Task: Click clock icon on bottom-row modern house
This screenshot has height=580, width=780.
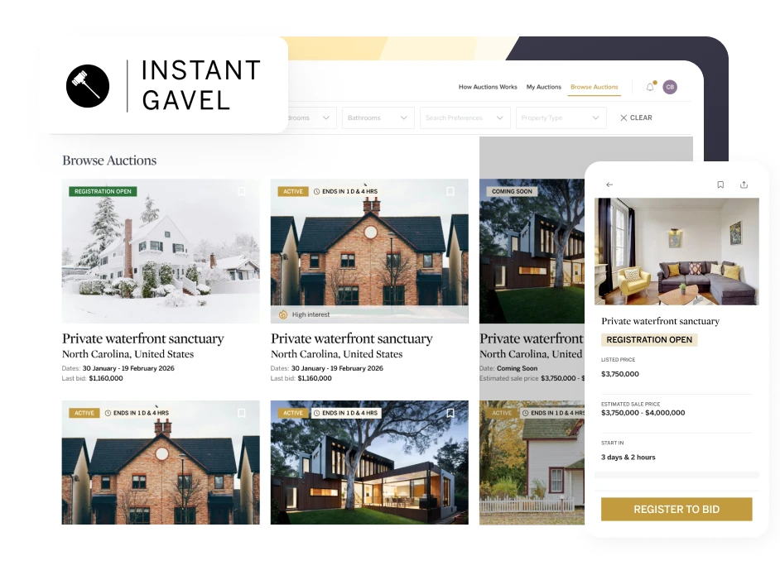Action: (x=317, y=413)
